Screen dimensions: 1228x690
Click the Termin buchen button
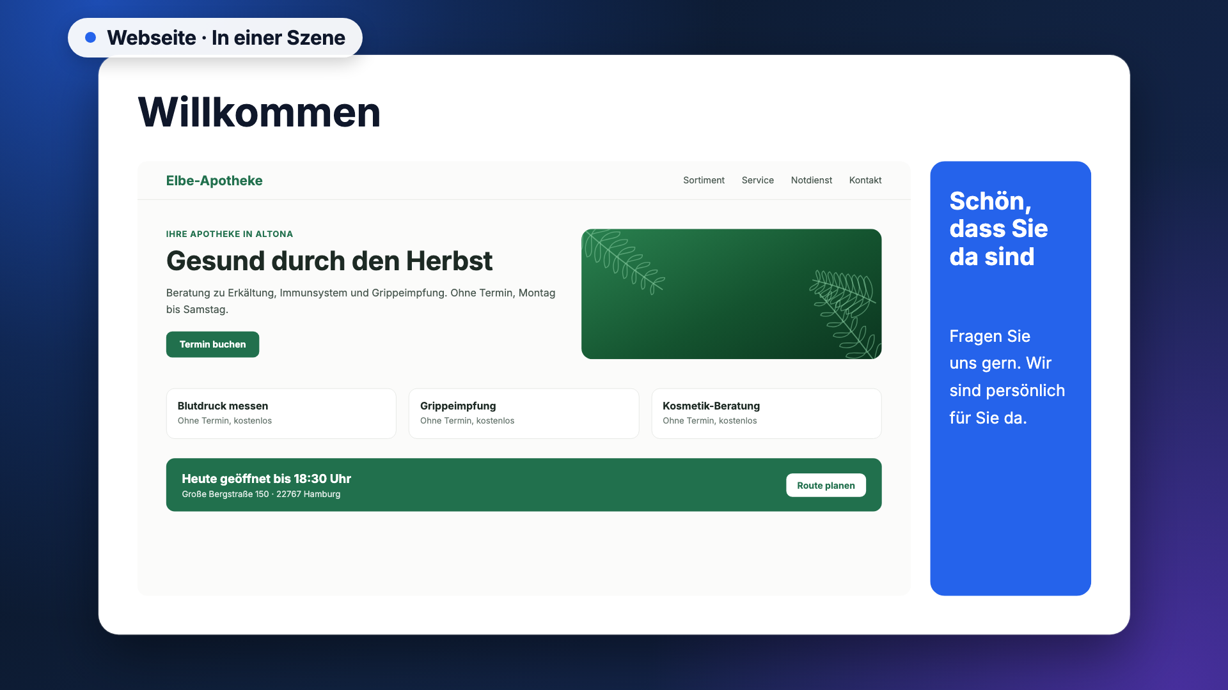tap(212, 344)
